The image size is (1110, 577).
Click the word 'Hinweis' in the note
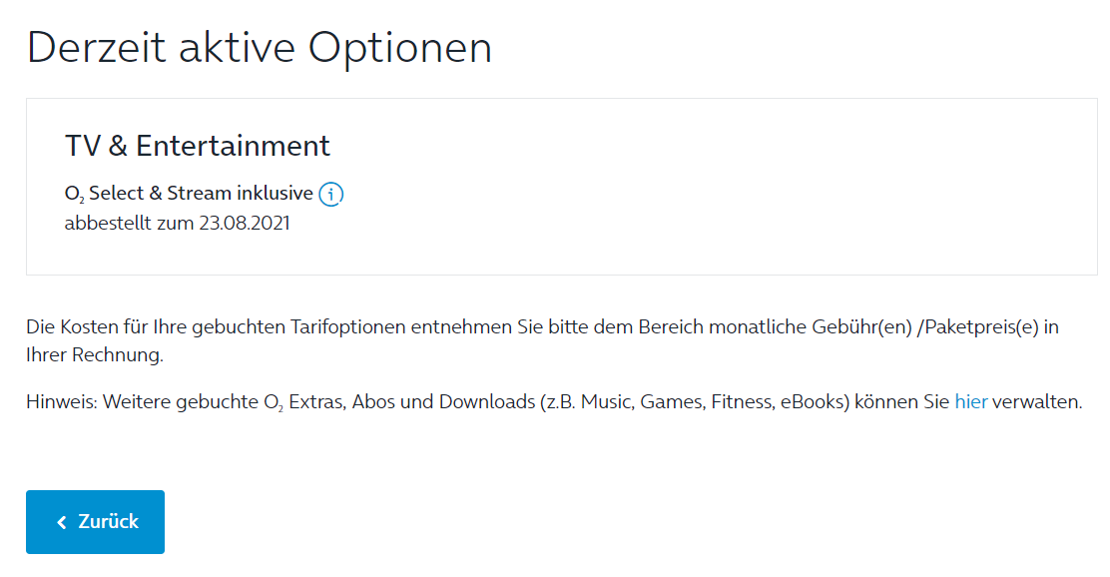click(x=62, y=401)
